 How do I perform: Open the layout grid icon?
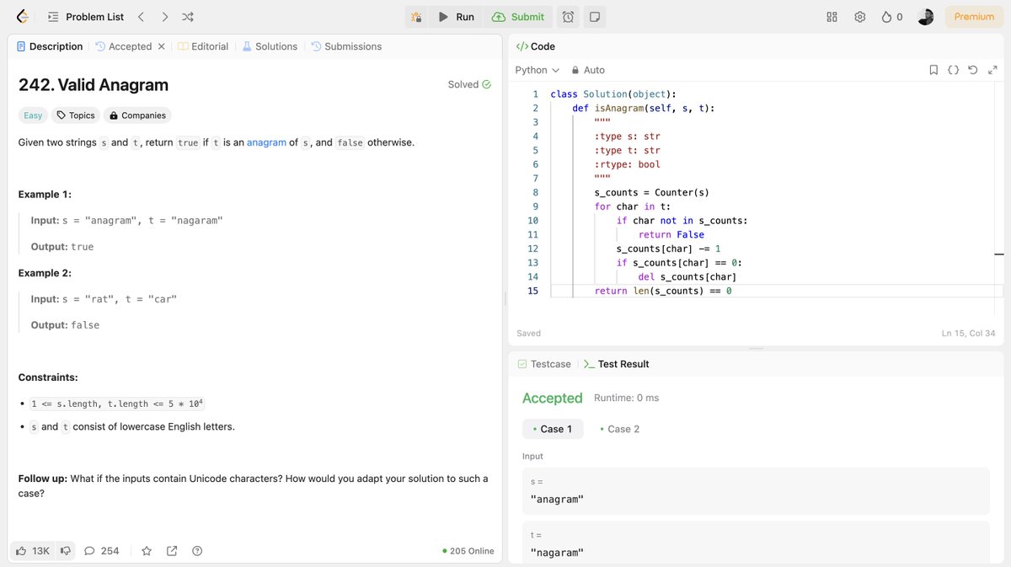pyautogui.click(x=832, y=17)
